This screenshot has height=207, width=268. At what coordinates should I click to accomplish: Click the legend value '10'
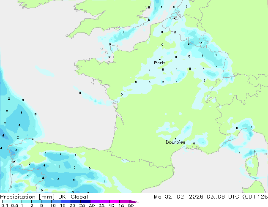[53, 205]
